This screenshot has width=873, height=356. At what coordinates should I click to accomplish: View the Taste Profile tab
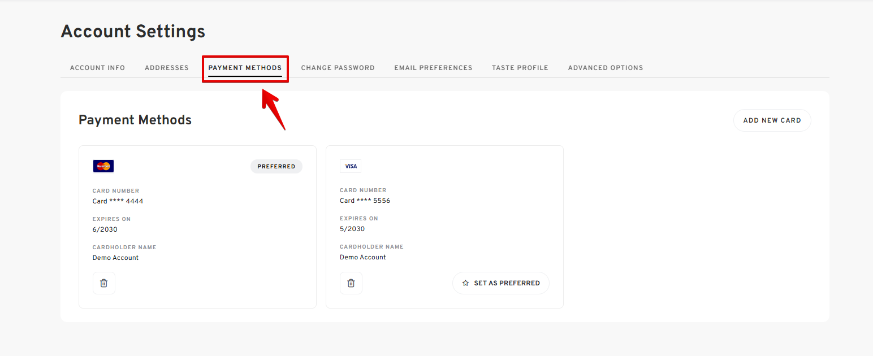520,68
